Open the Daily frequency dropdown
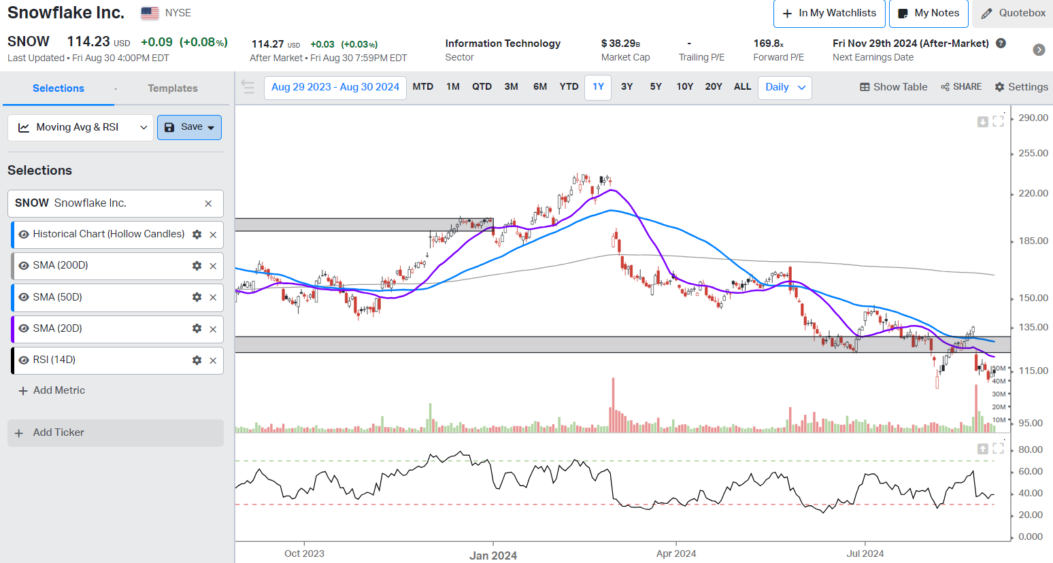 785,87
